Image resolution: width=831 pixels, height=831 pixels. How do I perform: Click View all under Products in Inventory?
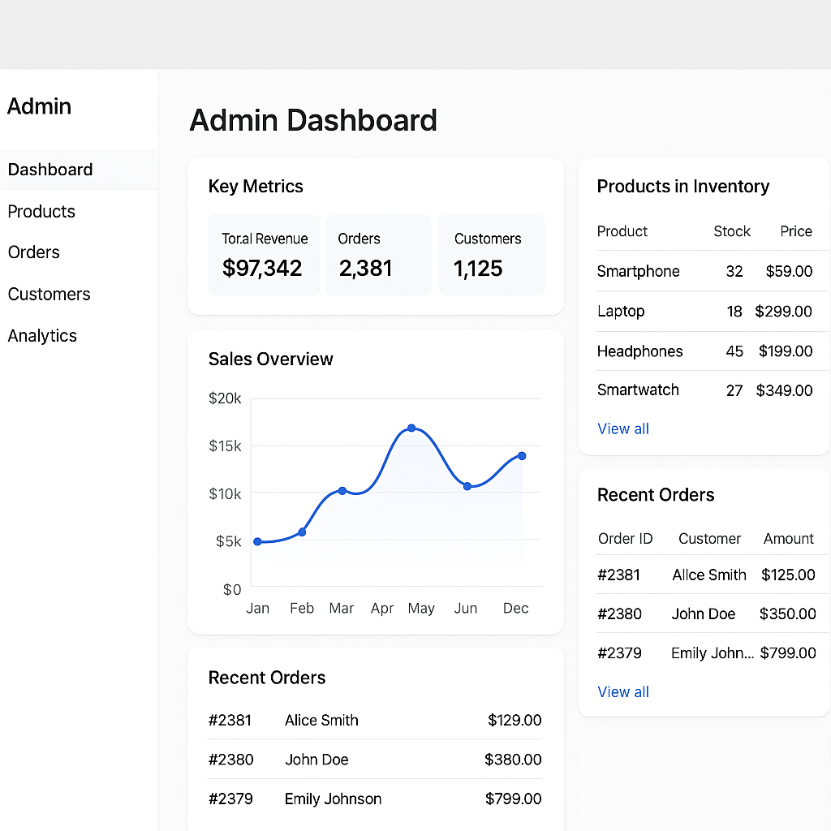click(622, 428)
